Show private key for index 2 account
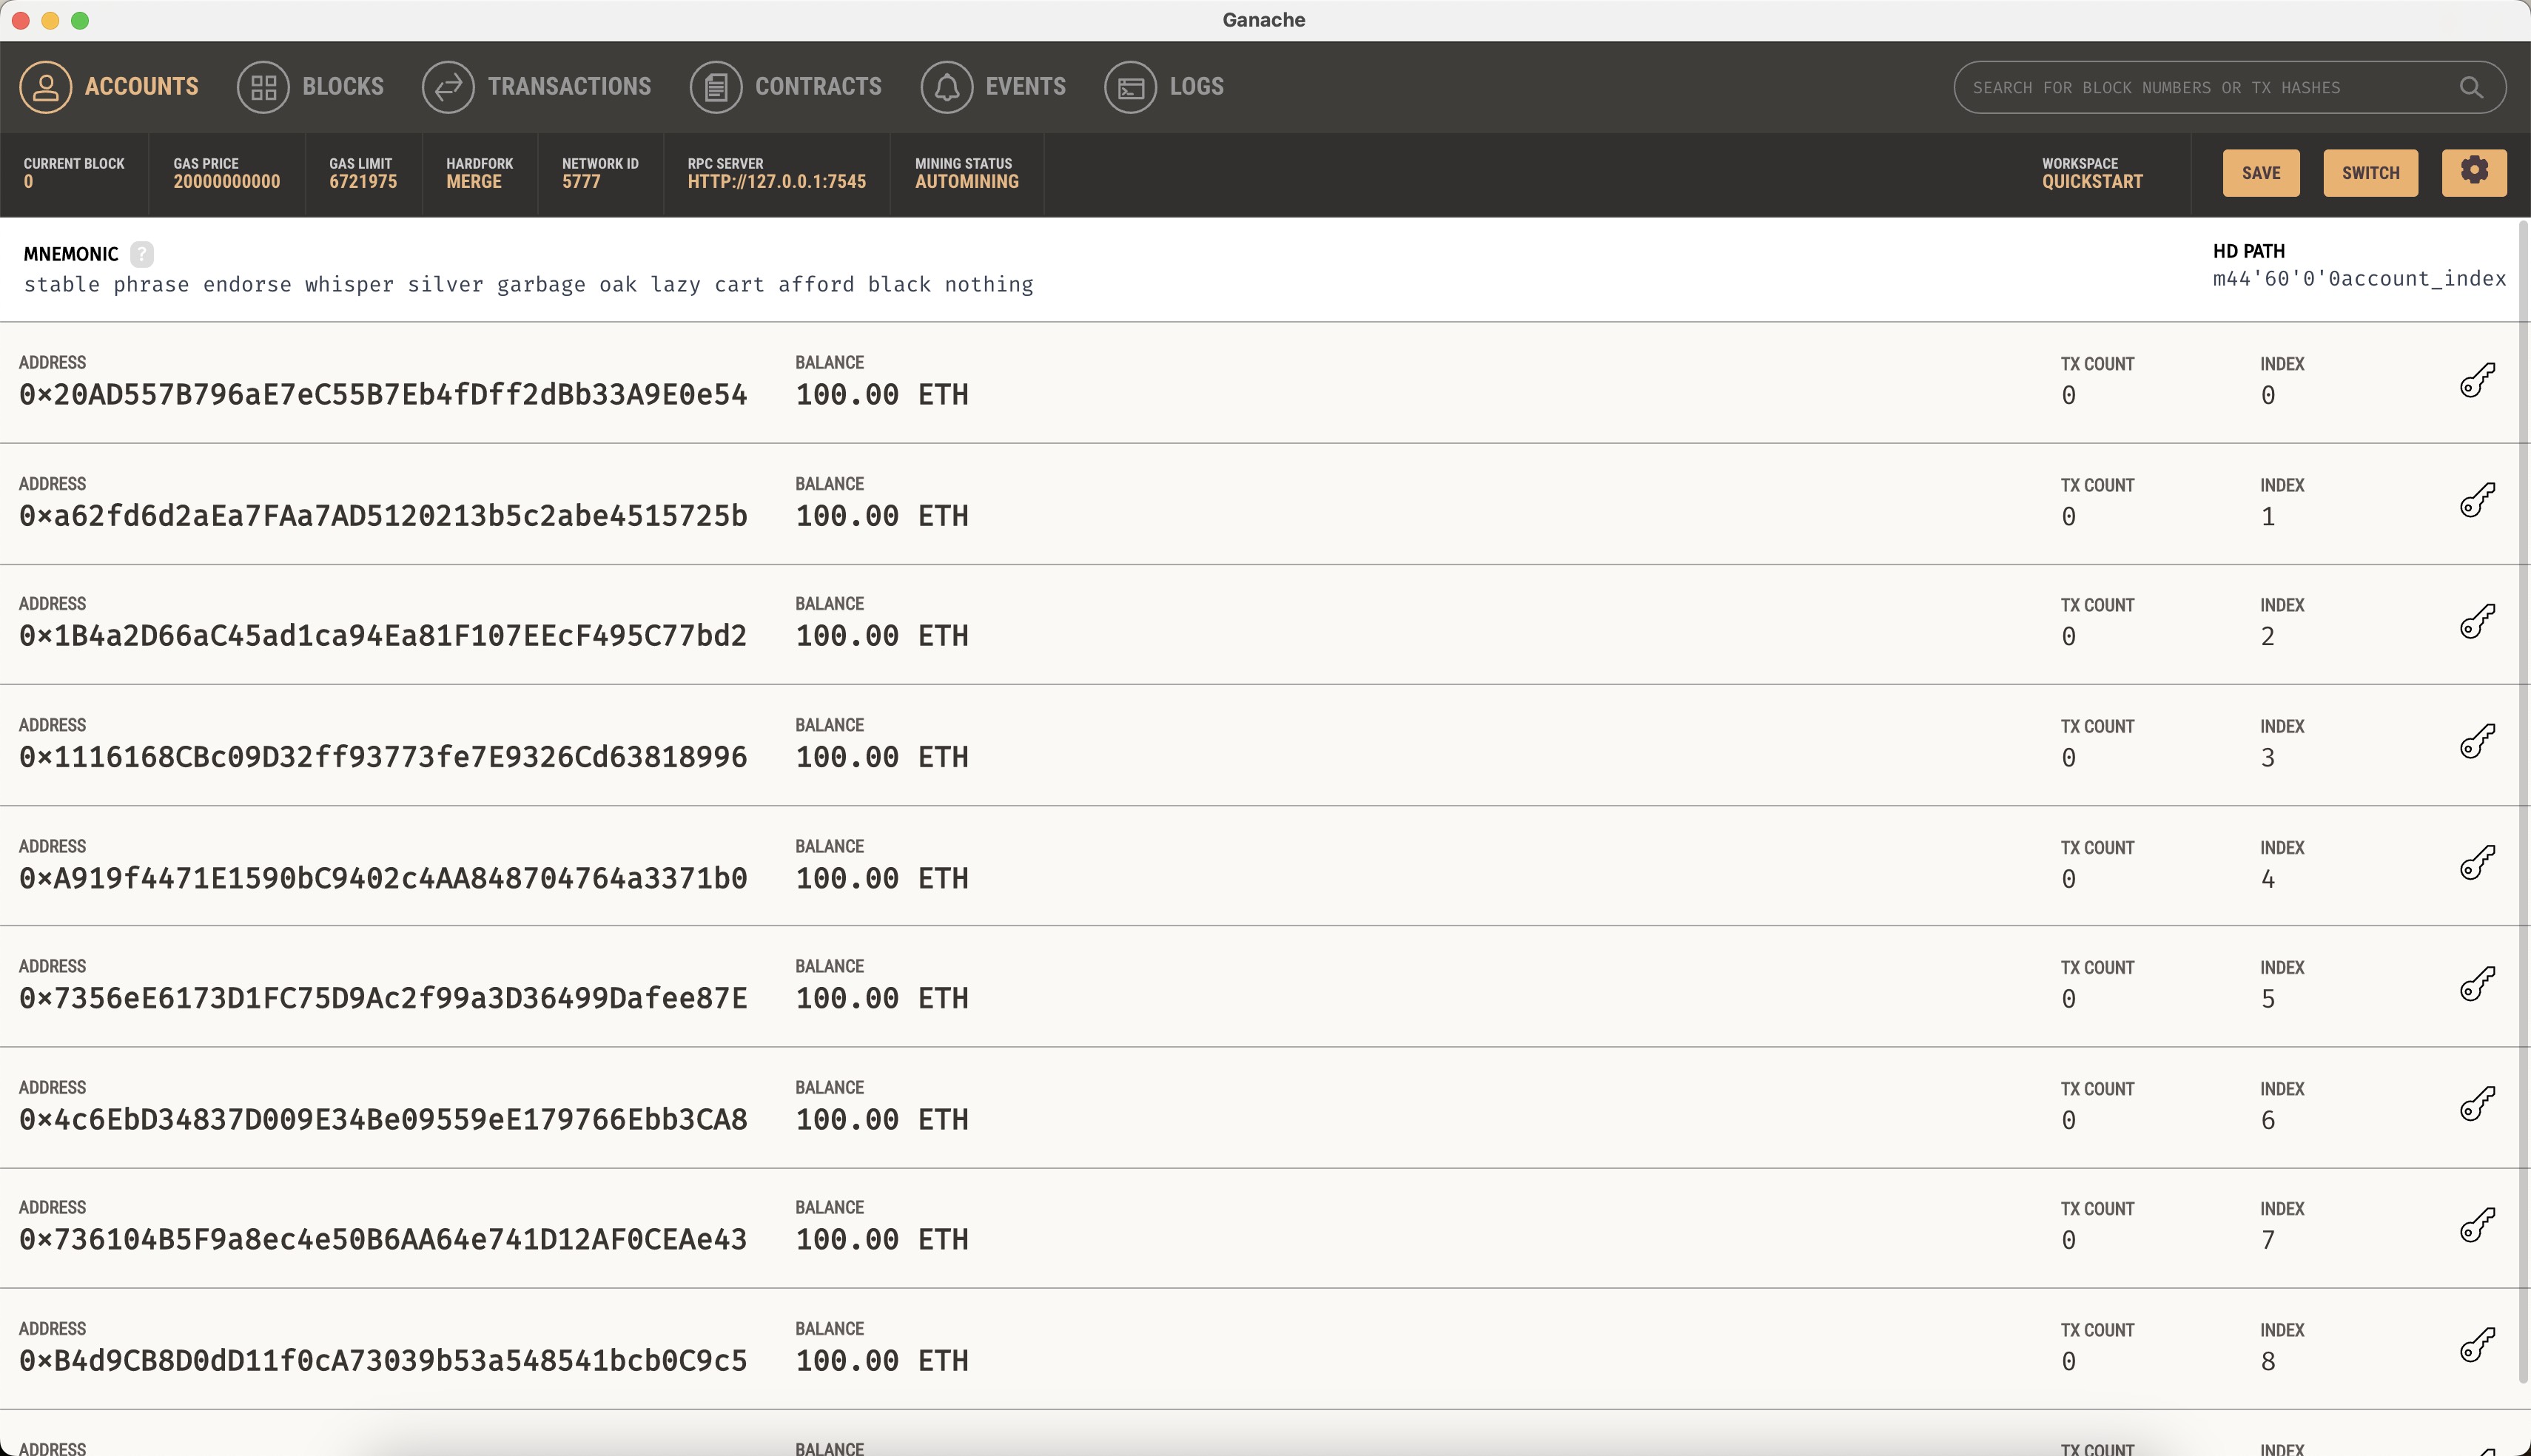The width and height of the screenshot is (2531, 1456). [x=2477, y=621]
